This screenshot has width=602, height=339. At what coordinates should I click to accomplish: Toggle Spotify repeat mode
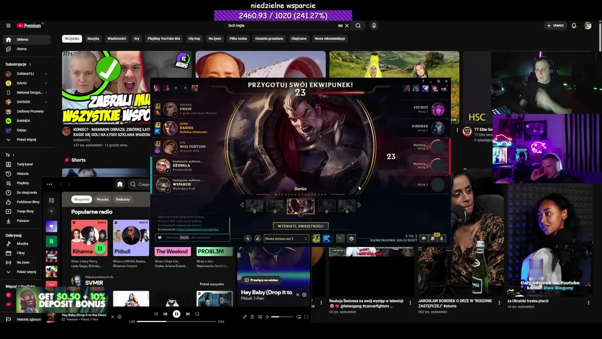[197, 314]
